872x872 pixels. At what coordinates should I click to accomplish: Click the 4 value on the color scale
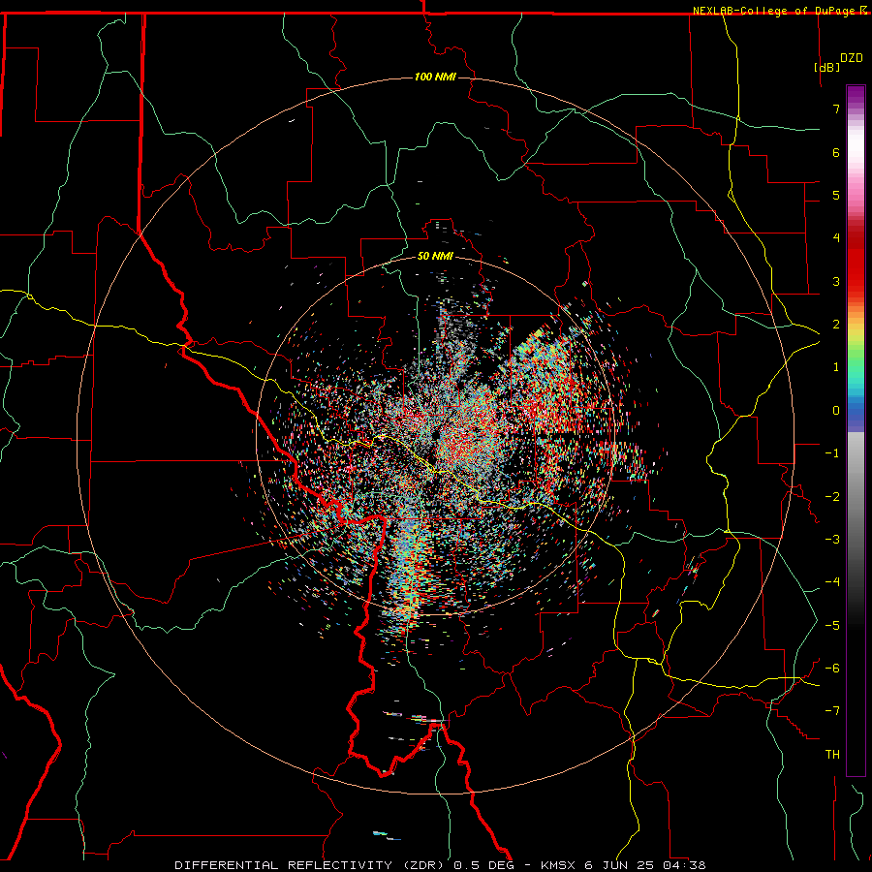click(836, 238)
